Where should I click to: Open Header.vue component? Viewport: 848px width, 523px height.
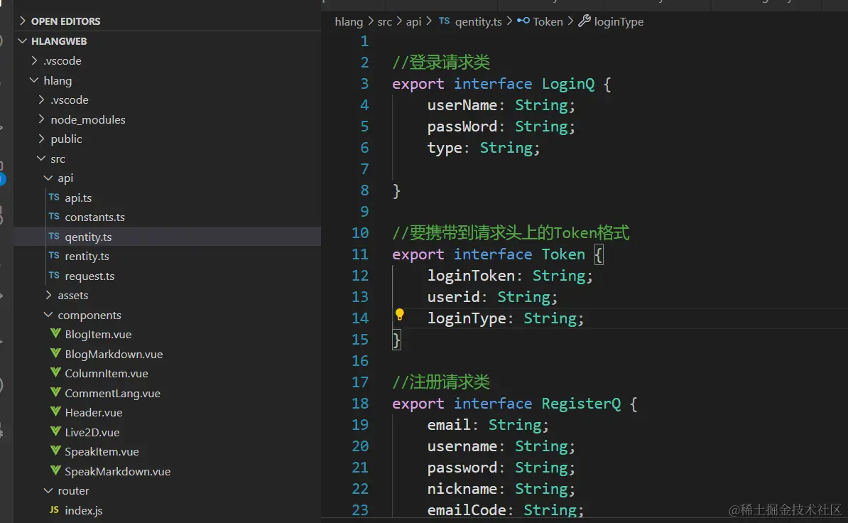[x=94, y=413]
